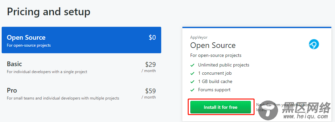Click Unlimited public projects feature text
This screenshot has width=335, height=122.
tap(224, 65)
